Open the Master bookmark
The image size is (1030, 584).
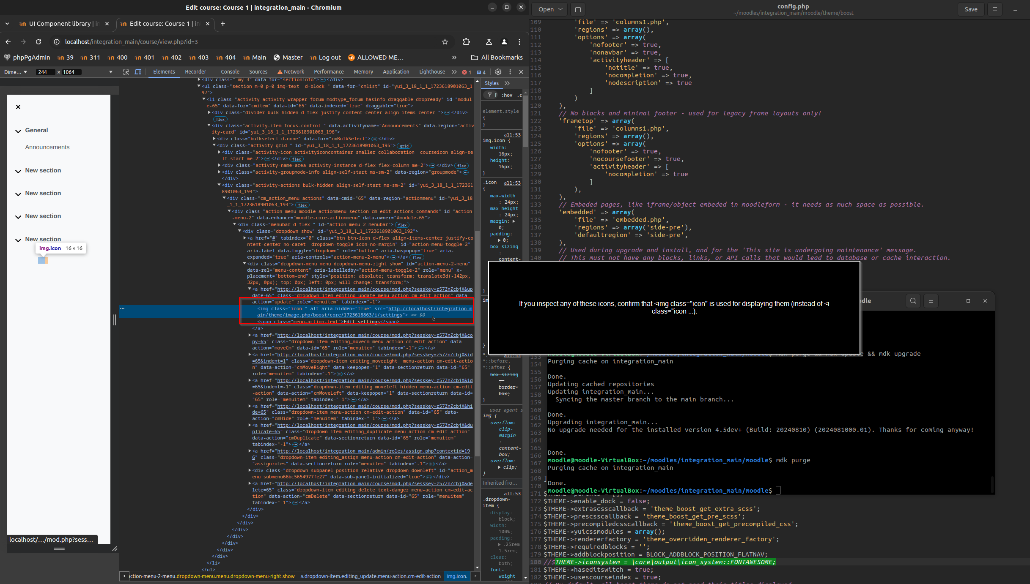pos(288,57)
